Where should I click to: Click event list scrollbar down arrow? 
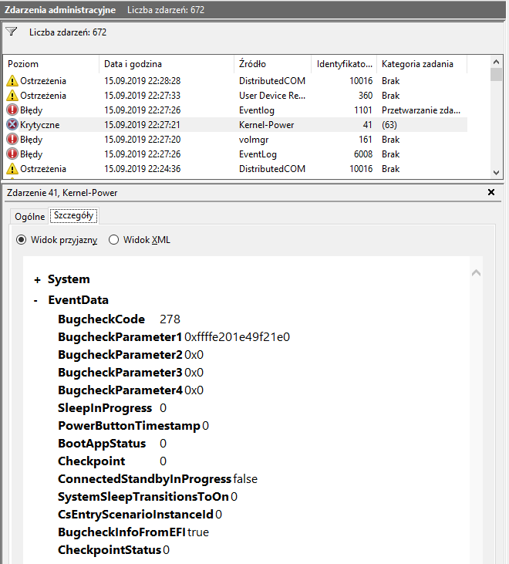[x=497, y=173]
